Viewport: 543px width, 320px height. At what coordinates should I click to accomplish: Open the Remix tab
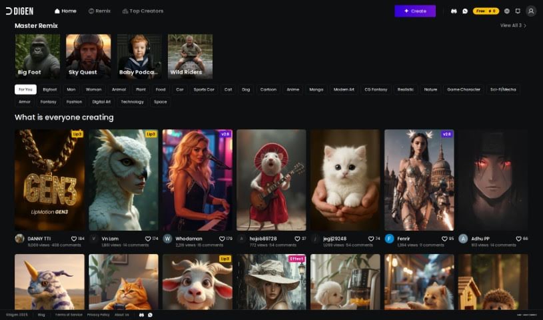click(99, 11)
